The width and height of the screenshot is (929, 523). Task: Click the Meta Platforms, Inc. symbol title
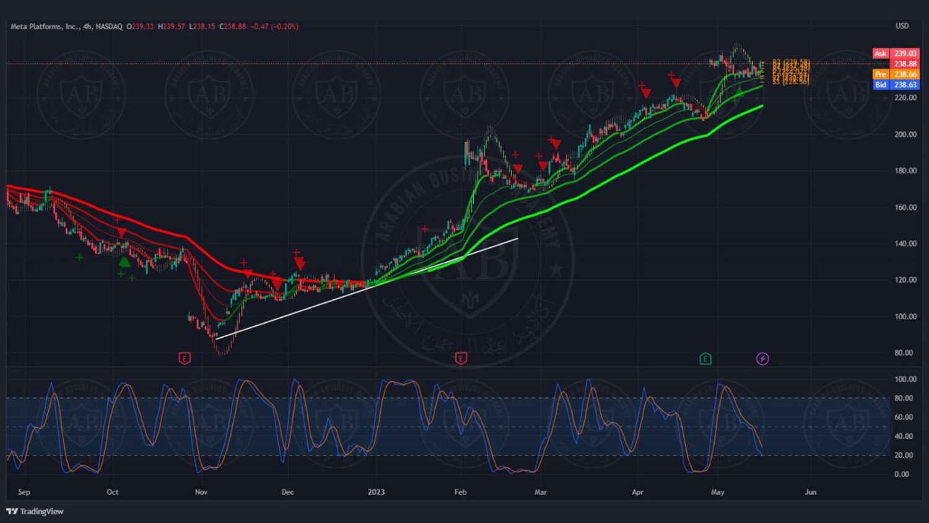(x=45, y=27)
